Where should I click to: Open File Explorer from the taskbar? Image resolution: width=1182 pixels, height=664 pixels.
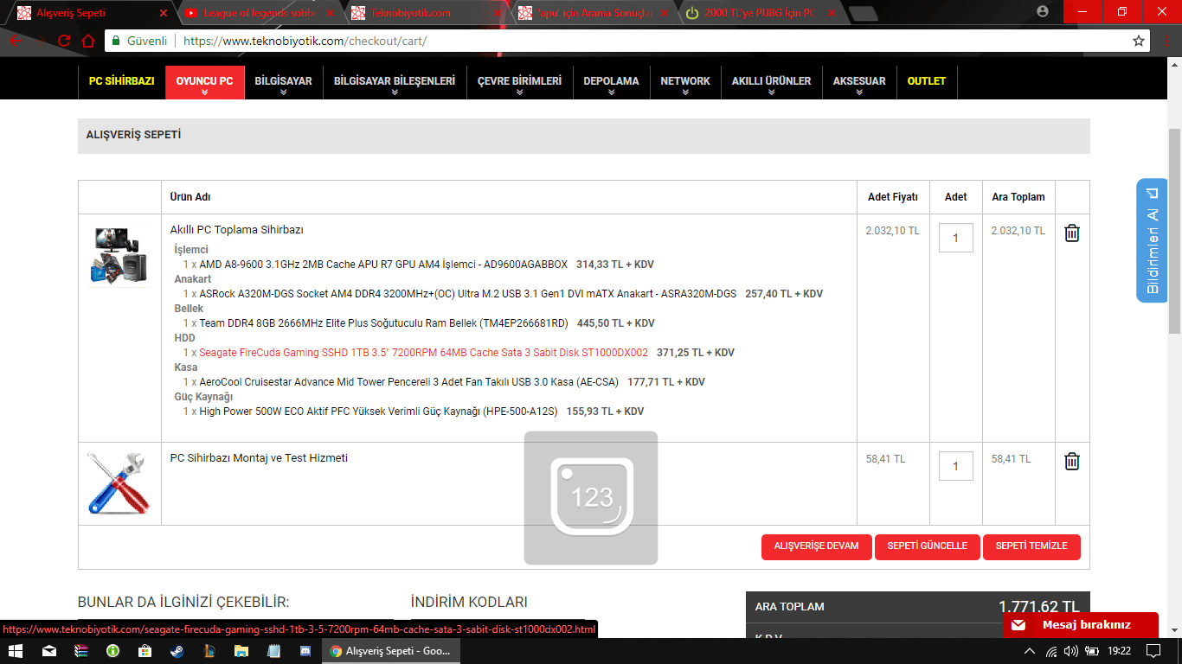(241, 651)
